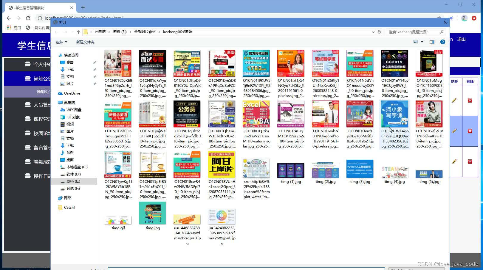483x270 pixels.
Task: Delete the first row with red icon
Action: pyautogui.click(x=470, y=100)
